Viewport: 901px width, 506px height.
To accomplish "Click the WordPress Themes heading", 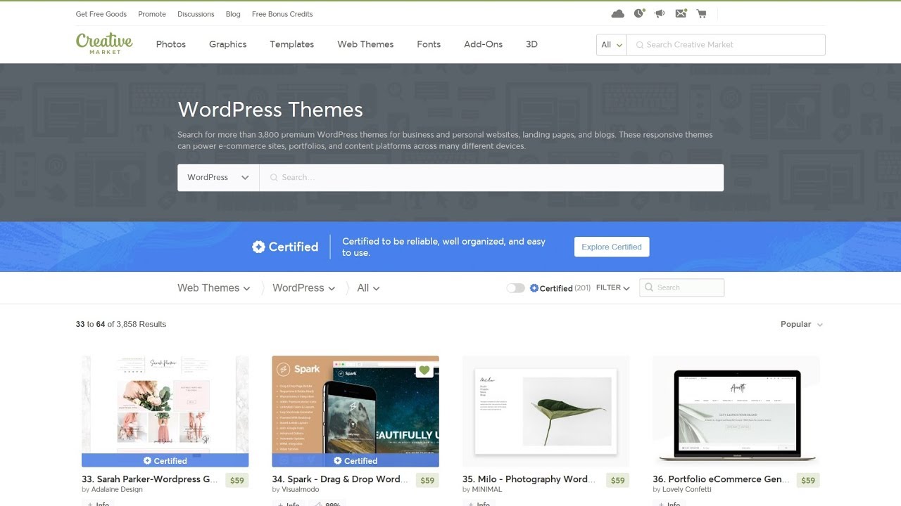I will coord(270,110).
